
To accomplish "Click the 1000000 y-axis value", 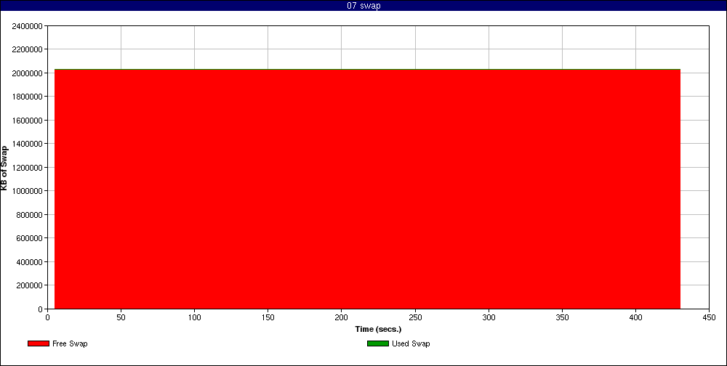I will [26, 191].
